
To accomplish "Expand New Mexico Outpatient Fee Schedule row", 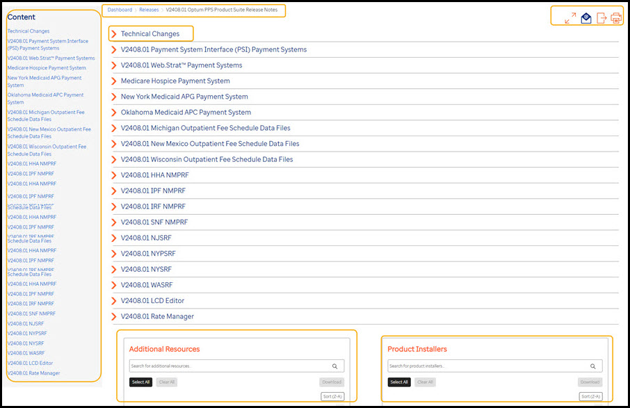I will (x=365, y=144).
